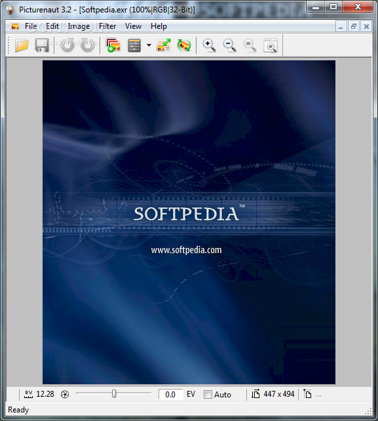Viewport: 378px width, 421px height.
Task: Click the undo arrow toolbar icon
Action: click(x=67, y=45)
